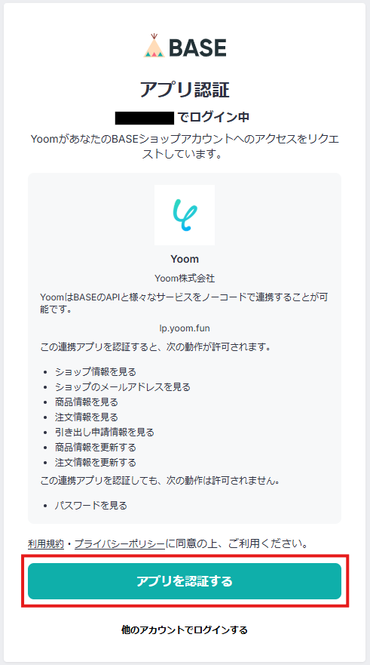This screenshot has height=665, width=370.
Task: Click the BASE tent logo icon
Action: [x=154, y=46]
